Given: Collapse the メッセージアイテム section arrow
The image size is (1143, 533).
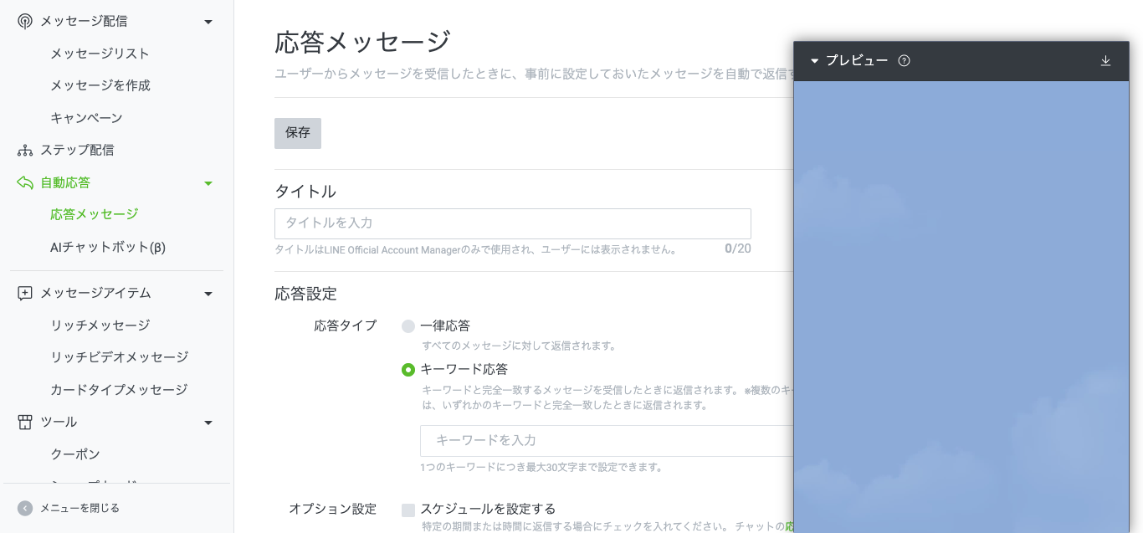Looking at the screenshot, I should (x=208, y=294).
